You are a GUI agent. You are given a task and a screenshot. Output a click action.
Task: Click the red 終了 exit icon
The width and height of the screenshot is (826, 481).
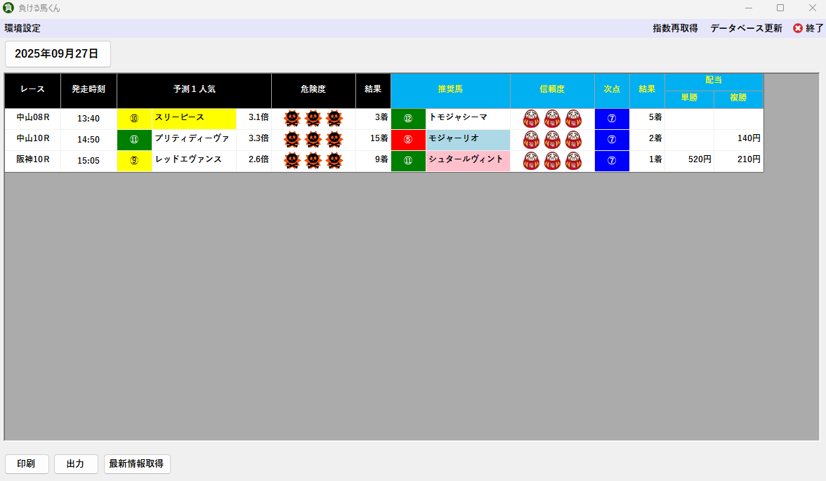[x=798, y=29]
